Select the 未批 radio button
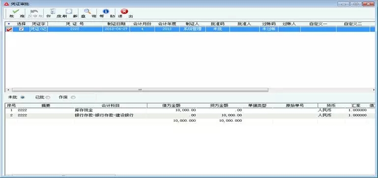Image resolution: width=378 pixels, height=178 pixels. coord(23,98)
